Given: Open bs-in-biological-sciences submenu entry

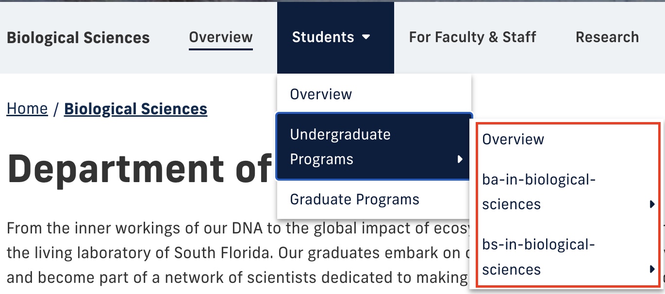Looking at the screenshot, I should [568, 257].
